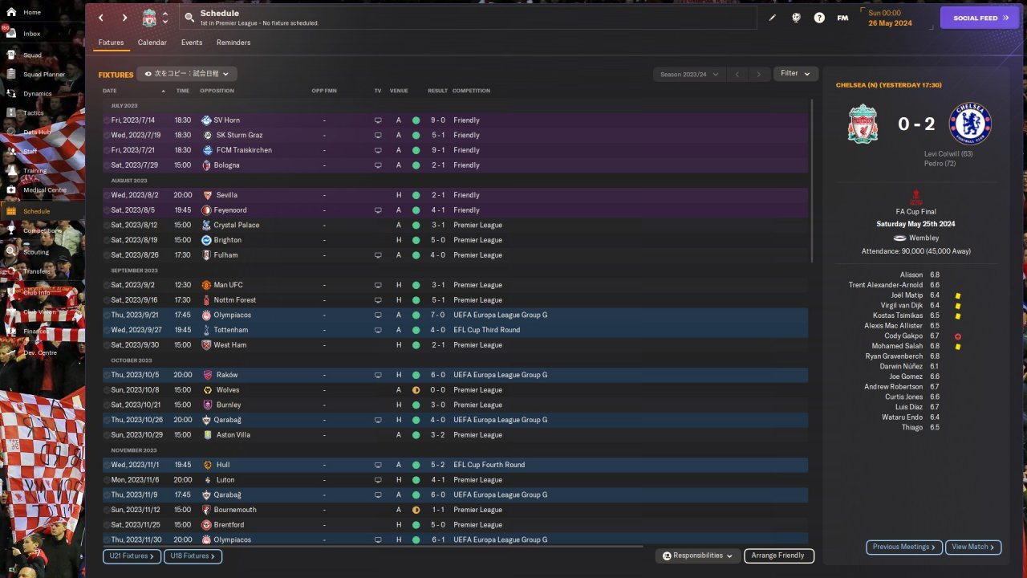This screenshot has width=1027, height=578.
Task: Click the View Match button
Action: 973,547
